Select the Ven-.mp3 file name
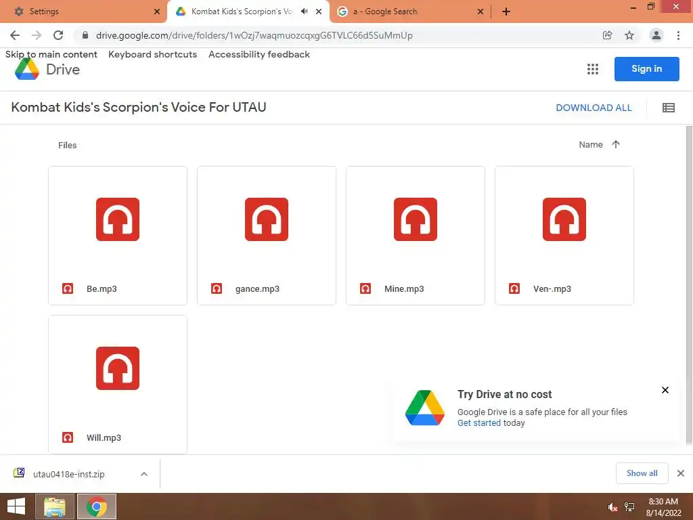The height and width of the screenshot is (520, 693). (x=552, y=288)
